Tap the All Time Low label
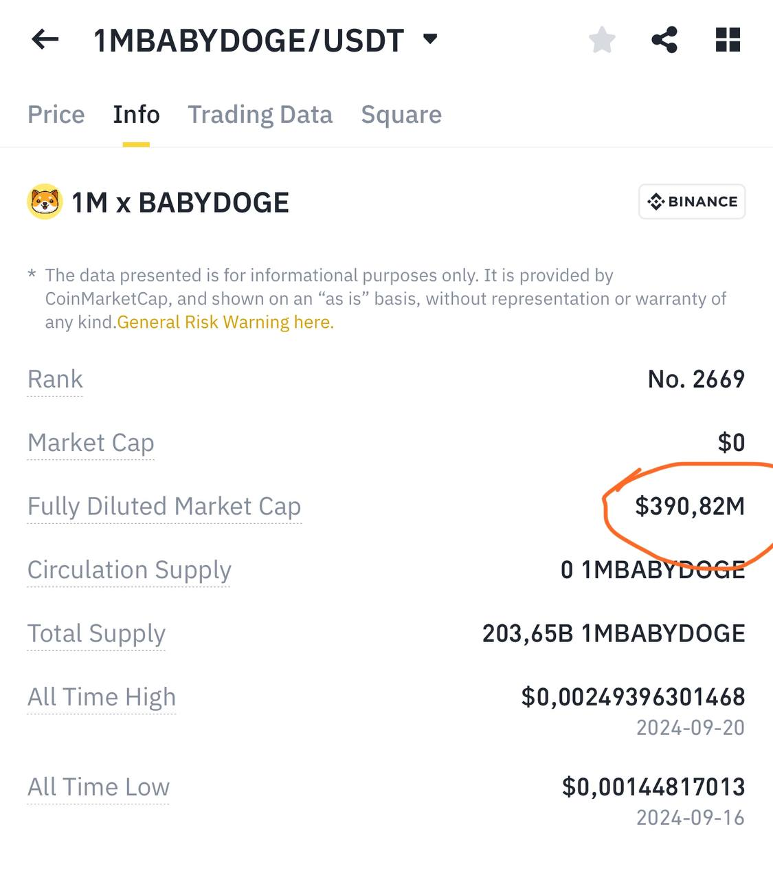 [x=98, y=787]
